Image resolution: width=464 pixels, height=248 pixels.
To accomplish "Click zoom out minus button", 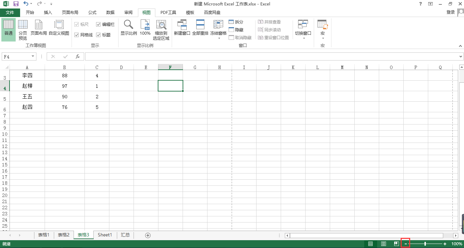I will (405, 244).
